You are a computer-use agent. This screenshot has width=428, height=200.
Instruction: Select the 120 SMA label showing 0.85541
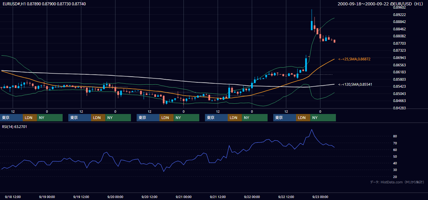click(x=355, y=85)
